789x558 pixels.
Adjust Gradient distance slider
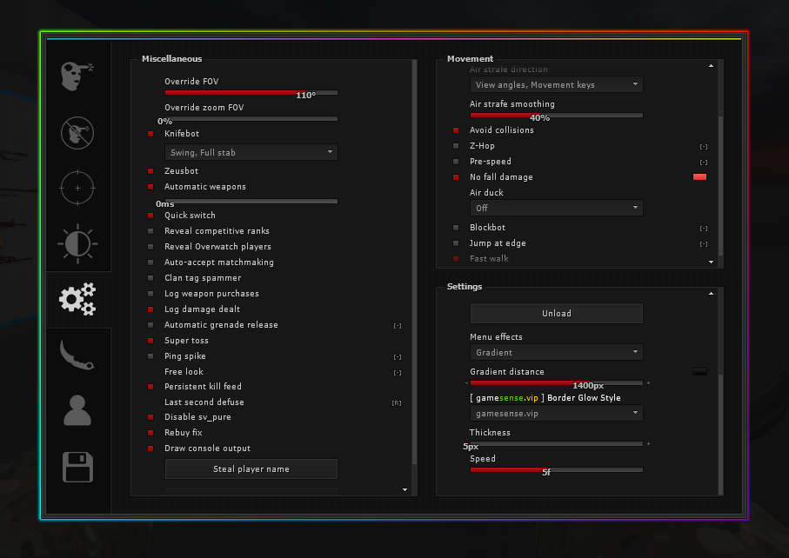click(557, 383)
